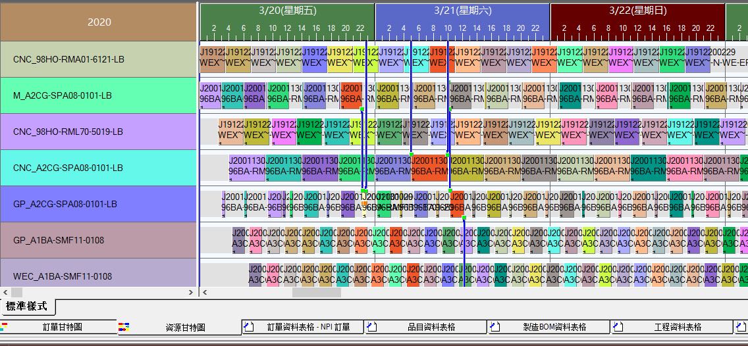Viewport: 748px width, 346px height.
Task: Click the sheet icon beside 品目資料表格
Action: pyautogui.click(x=371, y=327)
